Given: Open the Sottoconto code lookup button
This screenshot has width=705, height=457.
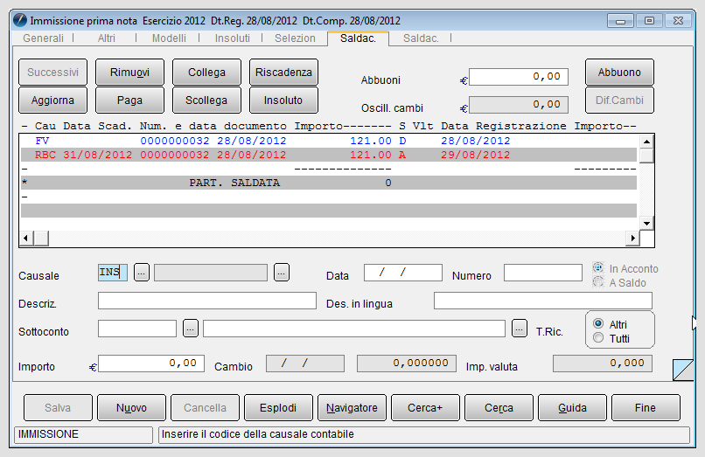Looking at the screenshot, I should 191,329.
